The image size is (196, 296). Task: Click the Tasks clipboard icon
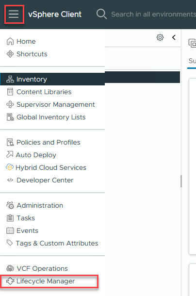click(x=10, y=218)
